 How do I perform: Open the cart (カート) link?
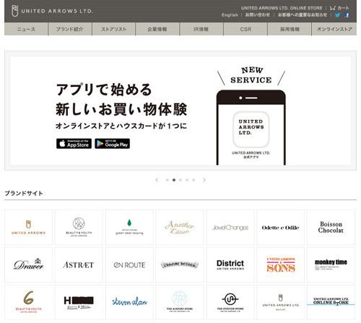(x=339, y=8)
